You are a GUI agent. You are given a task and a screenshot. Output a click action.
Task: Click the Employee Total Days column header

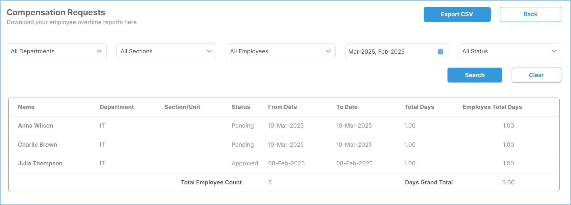[492, 107]
